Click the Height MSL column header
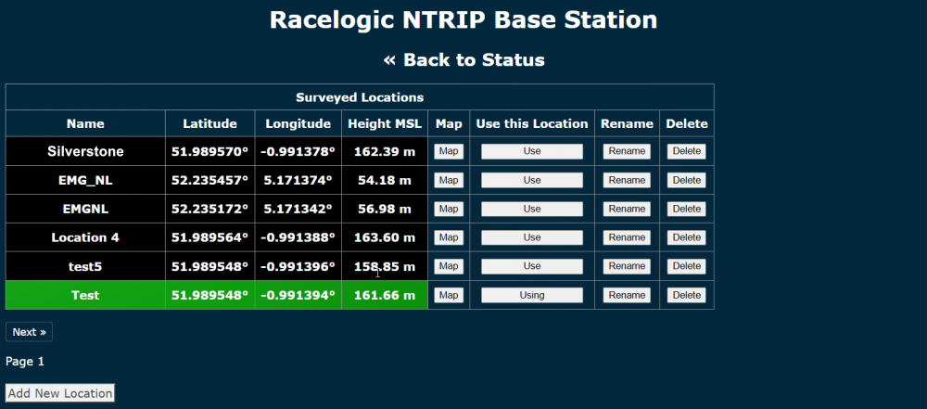The image size is (927, 409). 385,123
